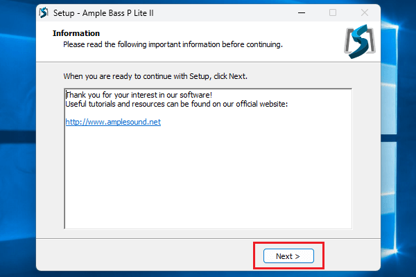Click the "Useful tutorials and resources" line
The width and height of the screenshot is (416, 277).
(x=176, y=104)
